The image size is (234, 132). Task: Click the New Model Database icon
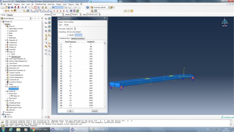3,7
